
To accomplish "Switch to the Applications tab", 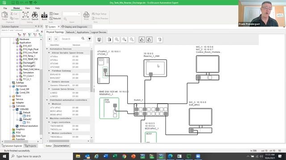I will coord(83,32).
